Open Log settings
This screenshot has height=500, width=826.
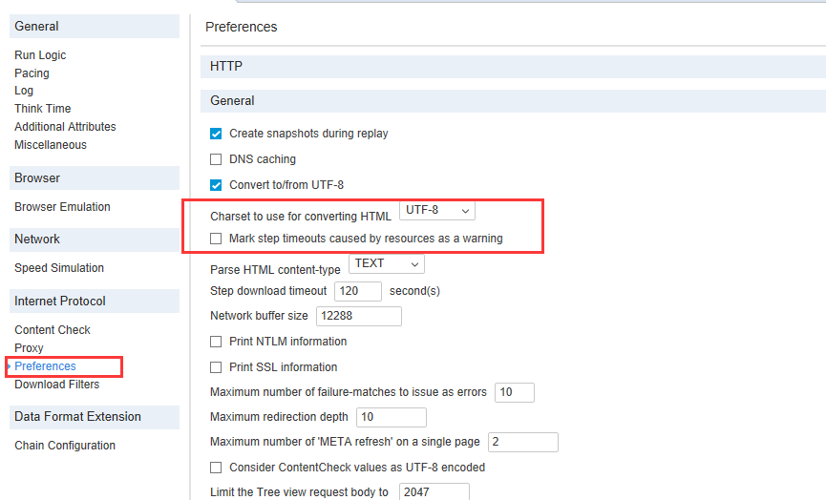[x=24, y=91]
